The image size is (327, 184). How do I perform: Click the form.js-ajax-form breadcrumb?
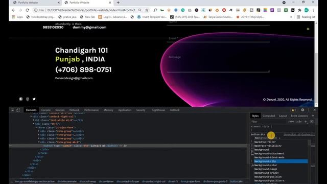[190, 181]
